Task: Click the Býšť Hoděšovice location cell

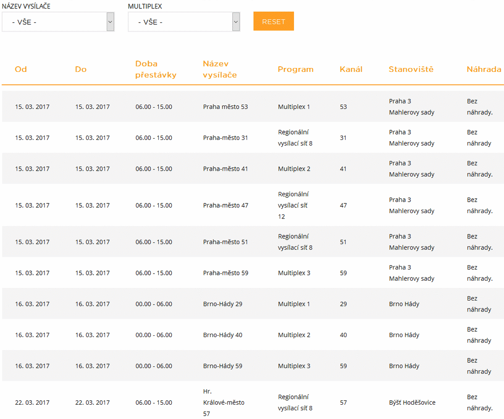Action: [x=412, y=403]
